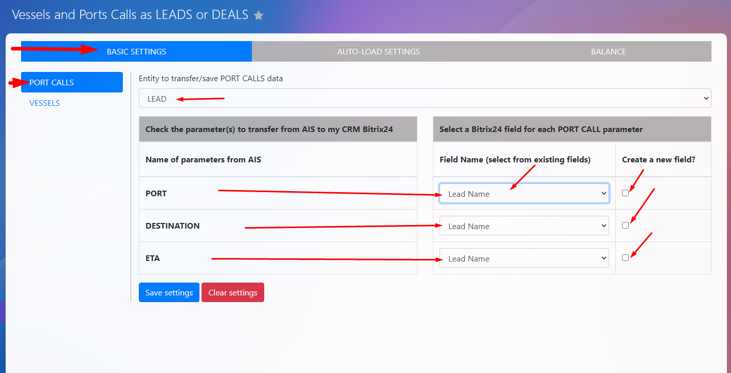Click the red Clear settings button
The width and height of the screenshot is (731, 373).
click(x=232, y=292)
